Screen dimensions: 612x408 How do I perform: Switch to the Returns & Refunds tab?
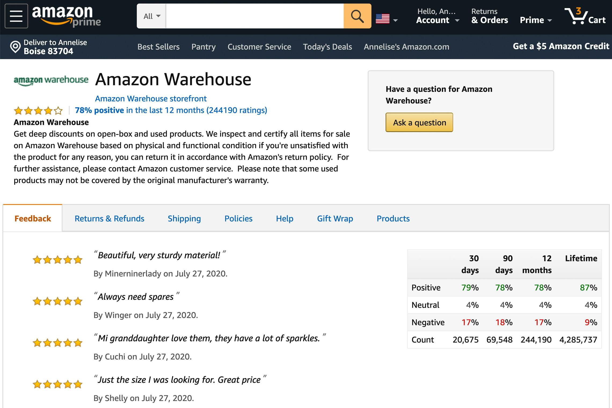(110, 218)
